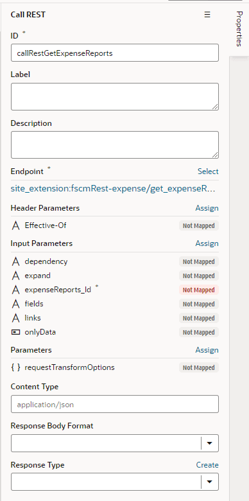Click Not Mapped badge for onlyData
The image size is (249, 501).
coord(198,332)
